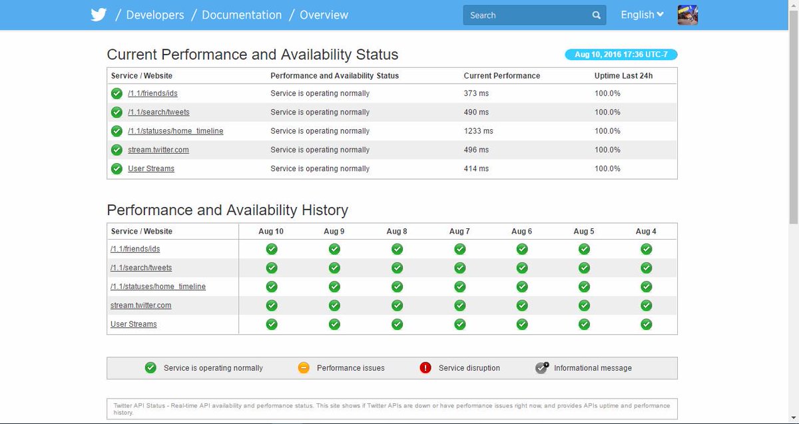Image resolution: width=799 pixels, height=424 pixels.
Task: Open /1.1/statuses/home_timeline link in current status table
Action: [176, 131]
